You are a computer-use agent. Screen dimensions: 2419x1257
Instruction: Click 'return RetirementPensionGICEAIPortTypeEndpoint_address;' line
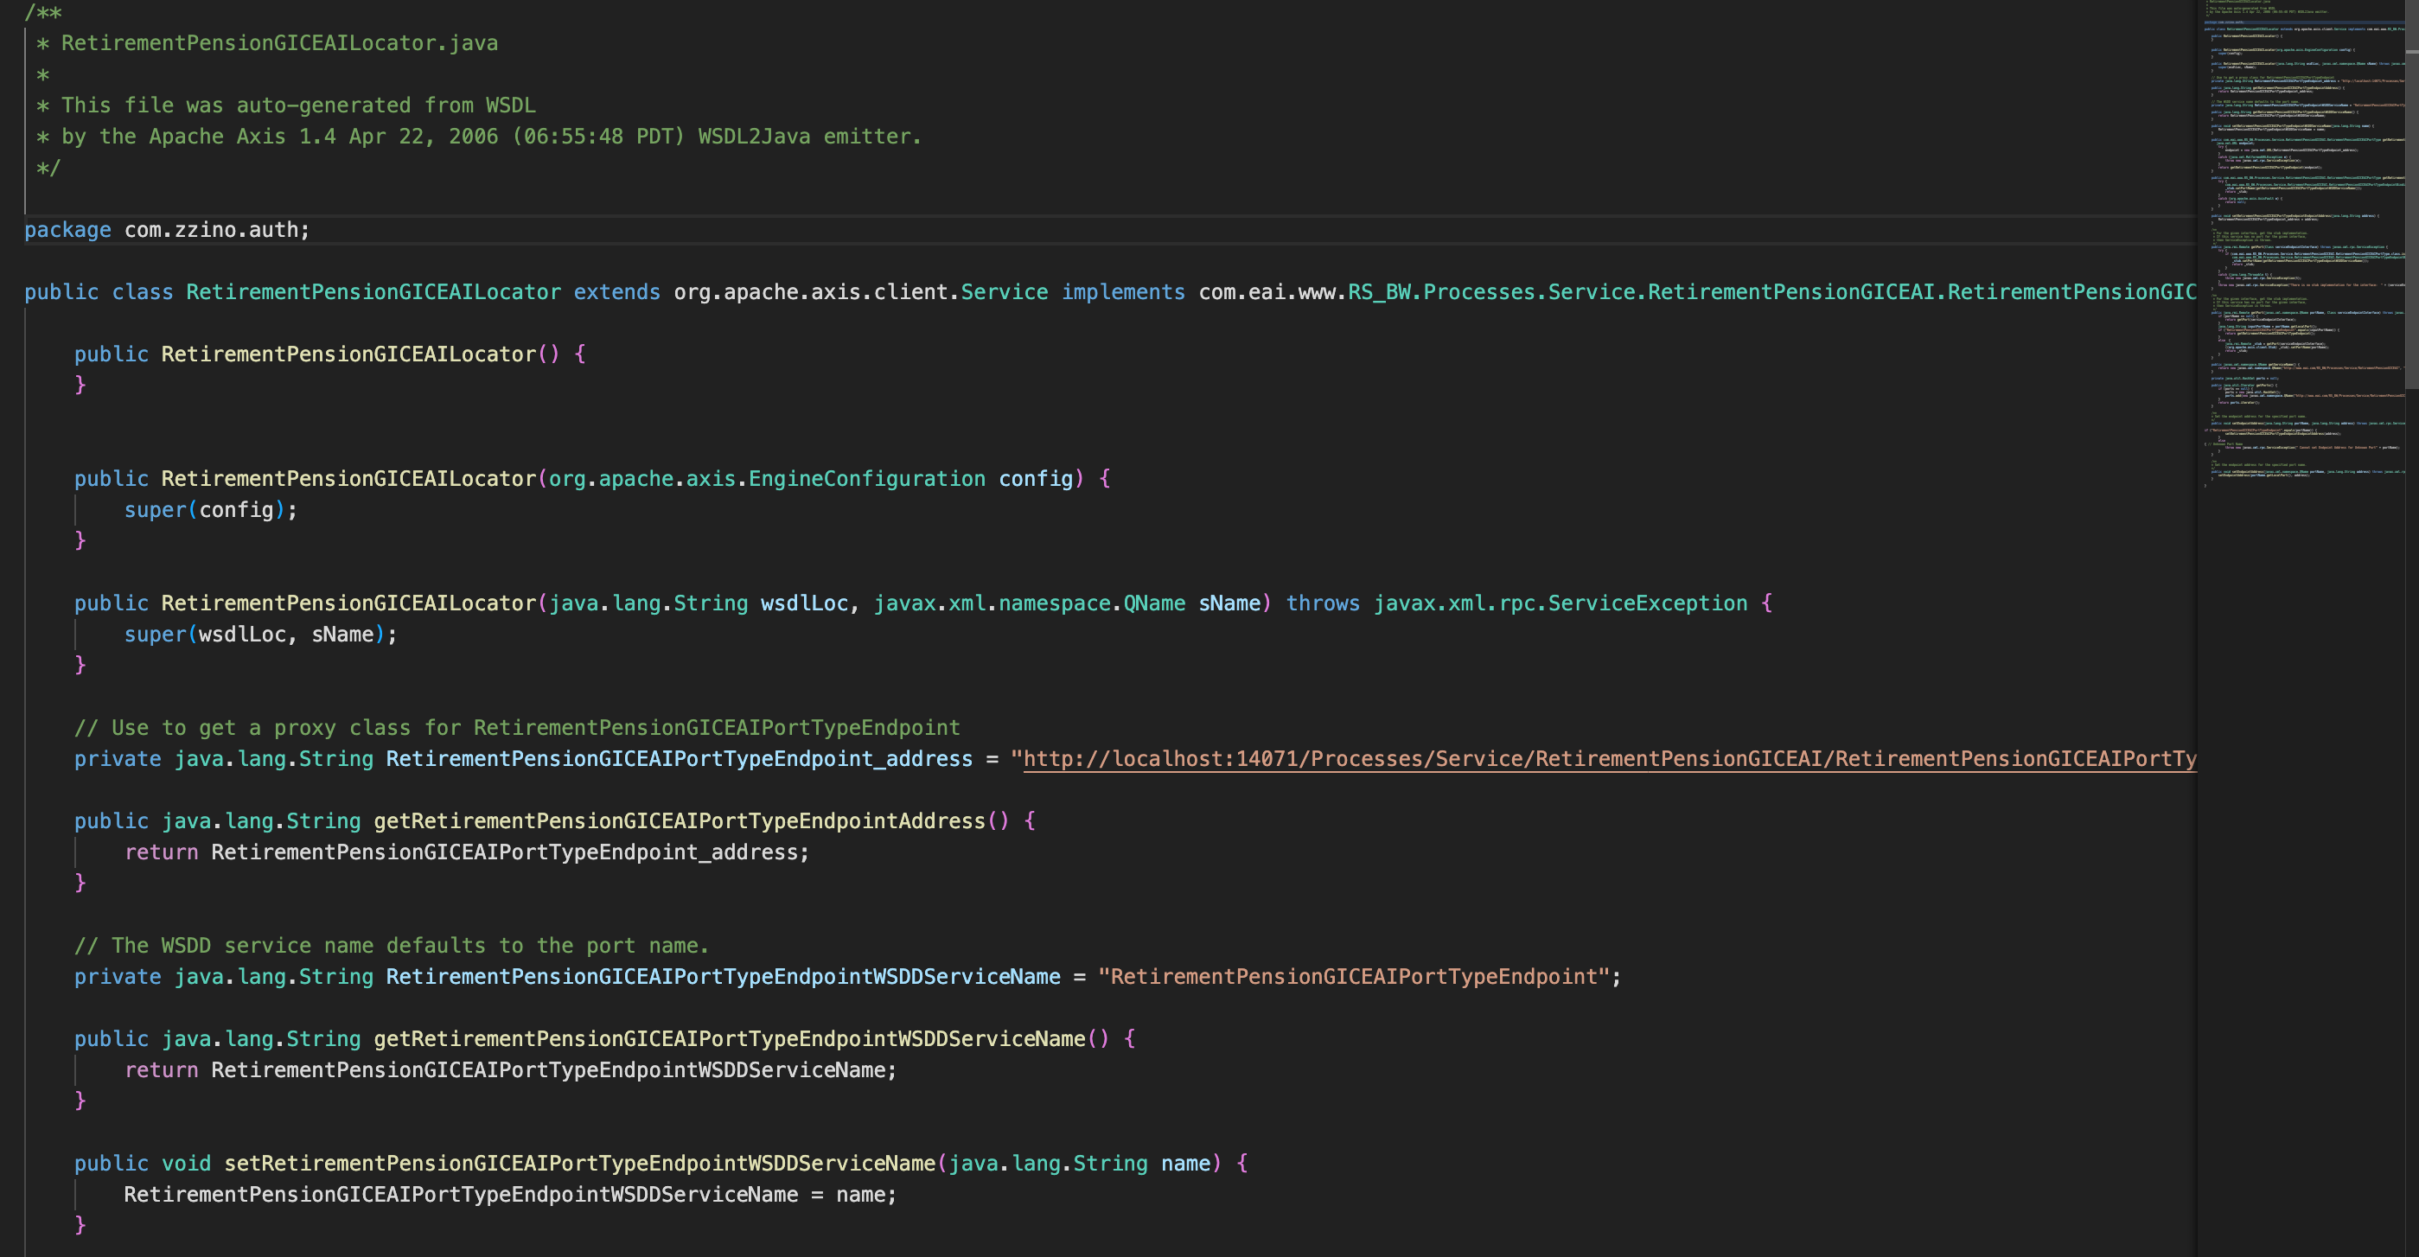pyautogui.click(x=467, y=852)
